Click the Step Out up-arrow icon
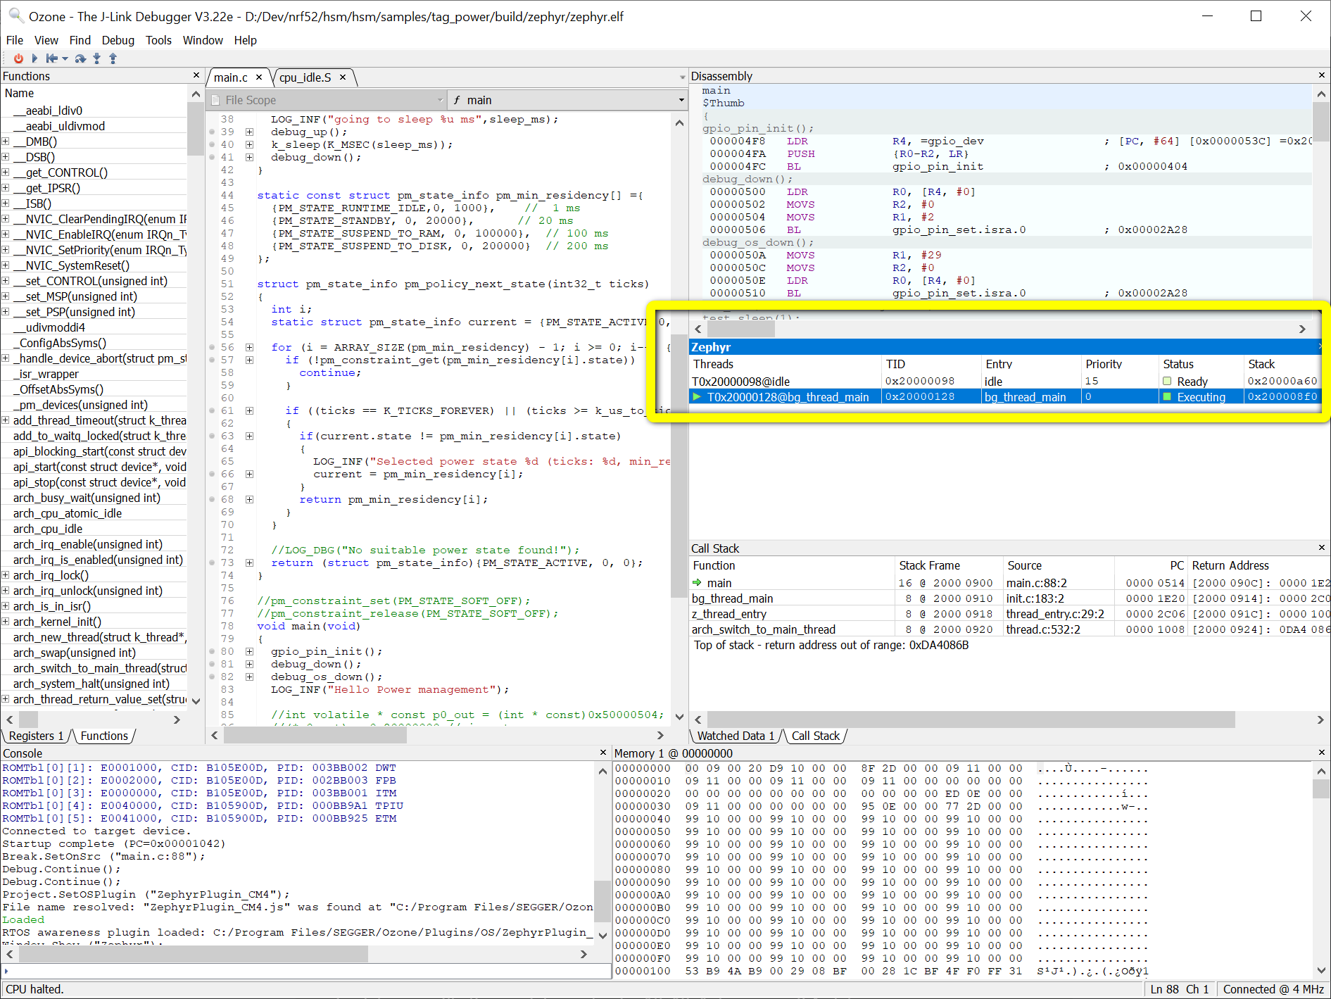 coord(113,58)
